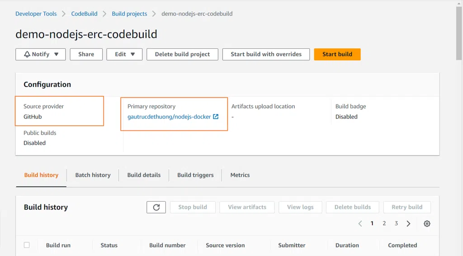Open the Build details tab
463x256 pixels.
144,175
